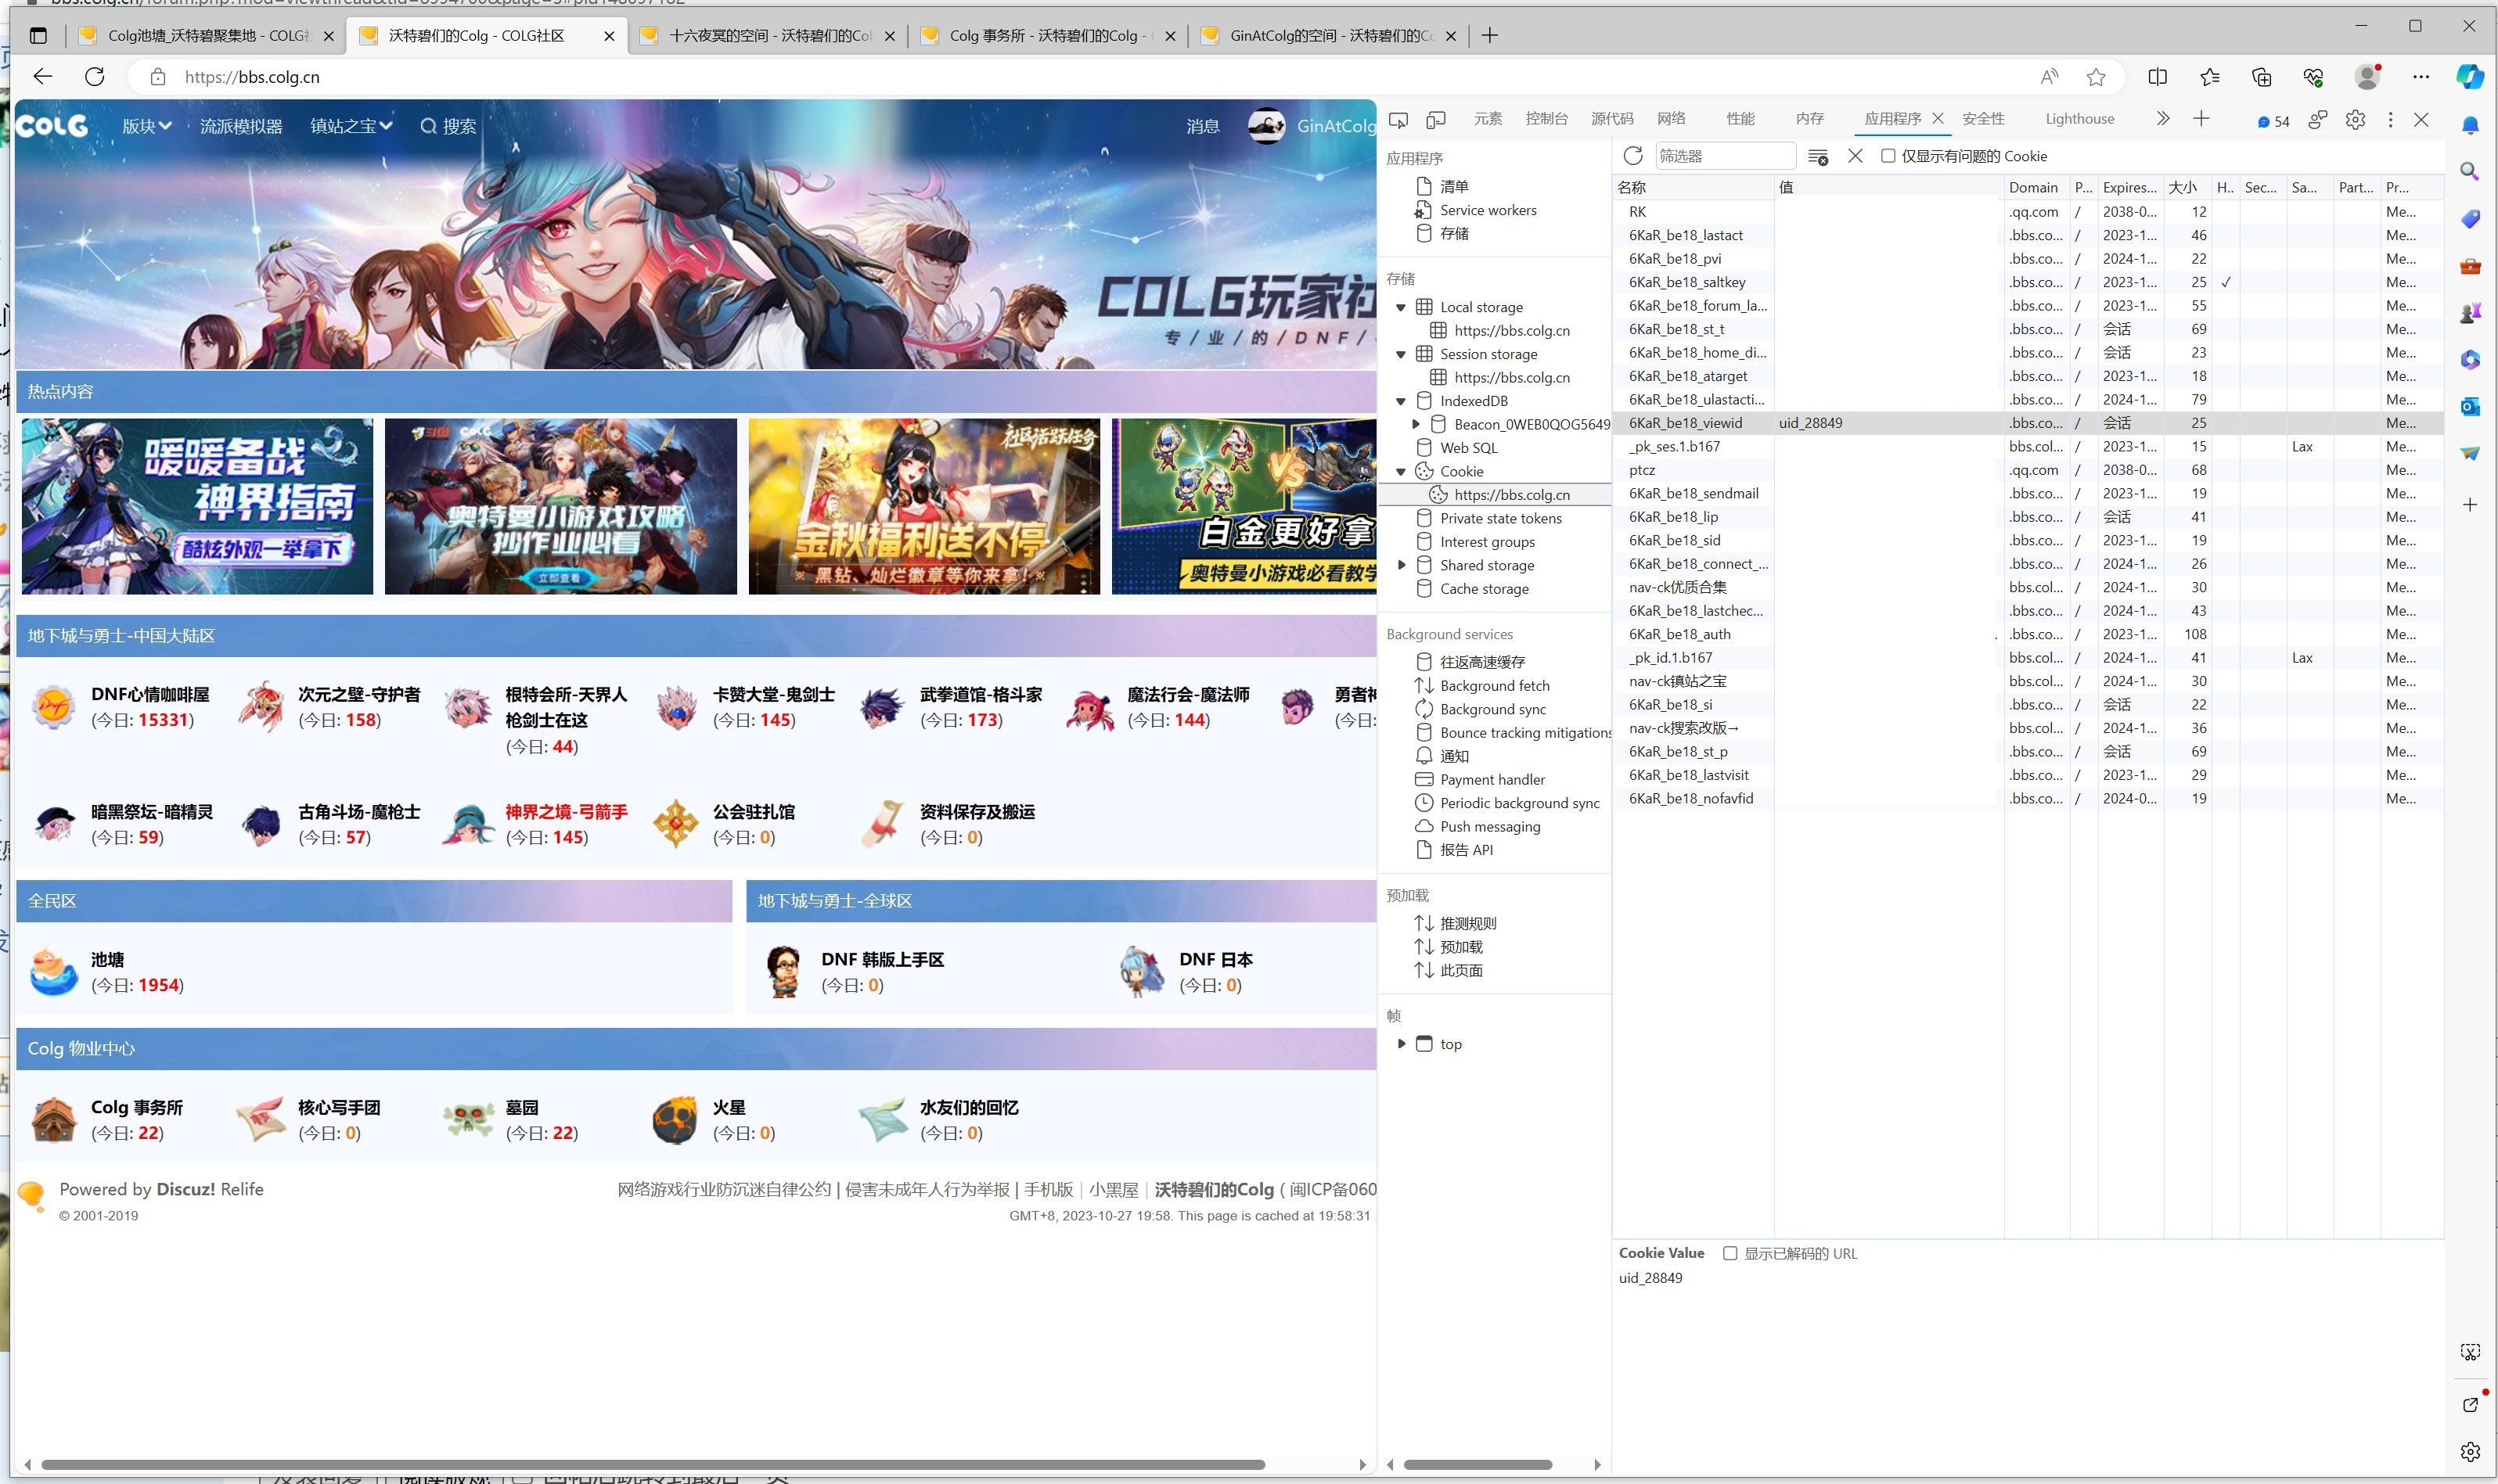Open the Outlook icon in the Edge sidebar
This screenshot has width=2498, height=1484.
pyautogui.click(x=2469, y=407)
